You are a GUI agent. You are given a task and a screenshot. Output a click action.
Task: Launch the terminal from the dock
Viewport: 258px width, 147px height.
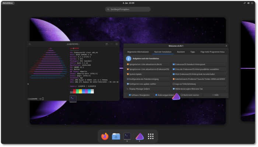(127, 136)
